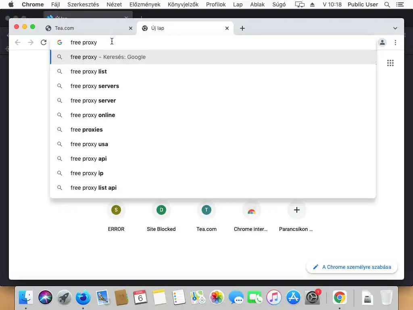Image resolution: width=413 pixels, height=310 pixels.
Task: Open the Profilok menu
Action: tap(216, 4)
